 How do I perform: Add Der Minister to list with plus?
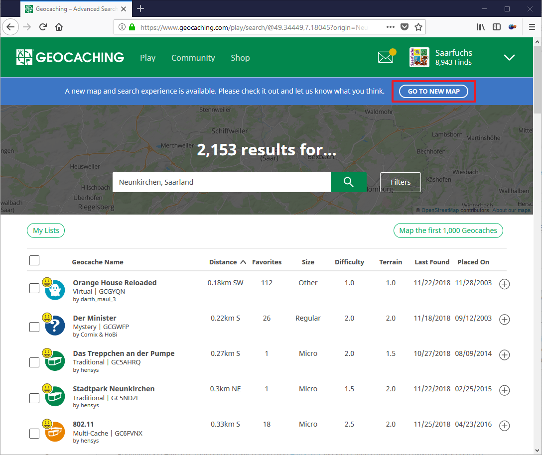click(x=505, y=320)
